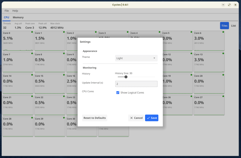Switch to List view

(x=233, y=26)
